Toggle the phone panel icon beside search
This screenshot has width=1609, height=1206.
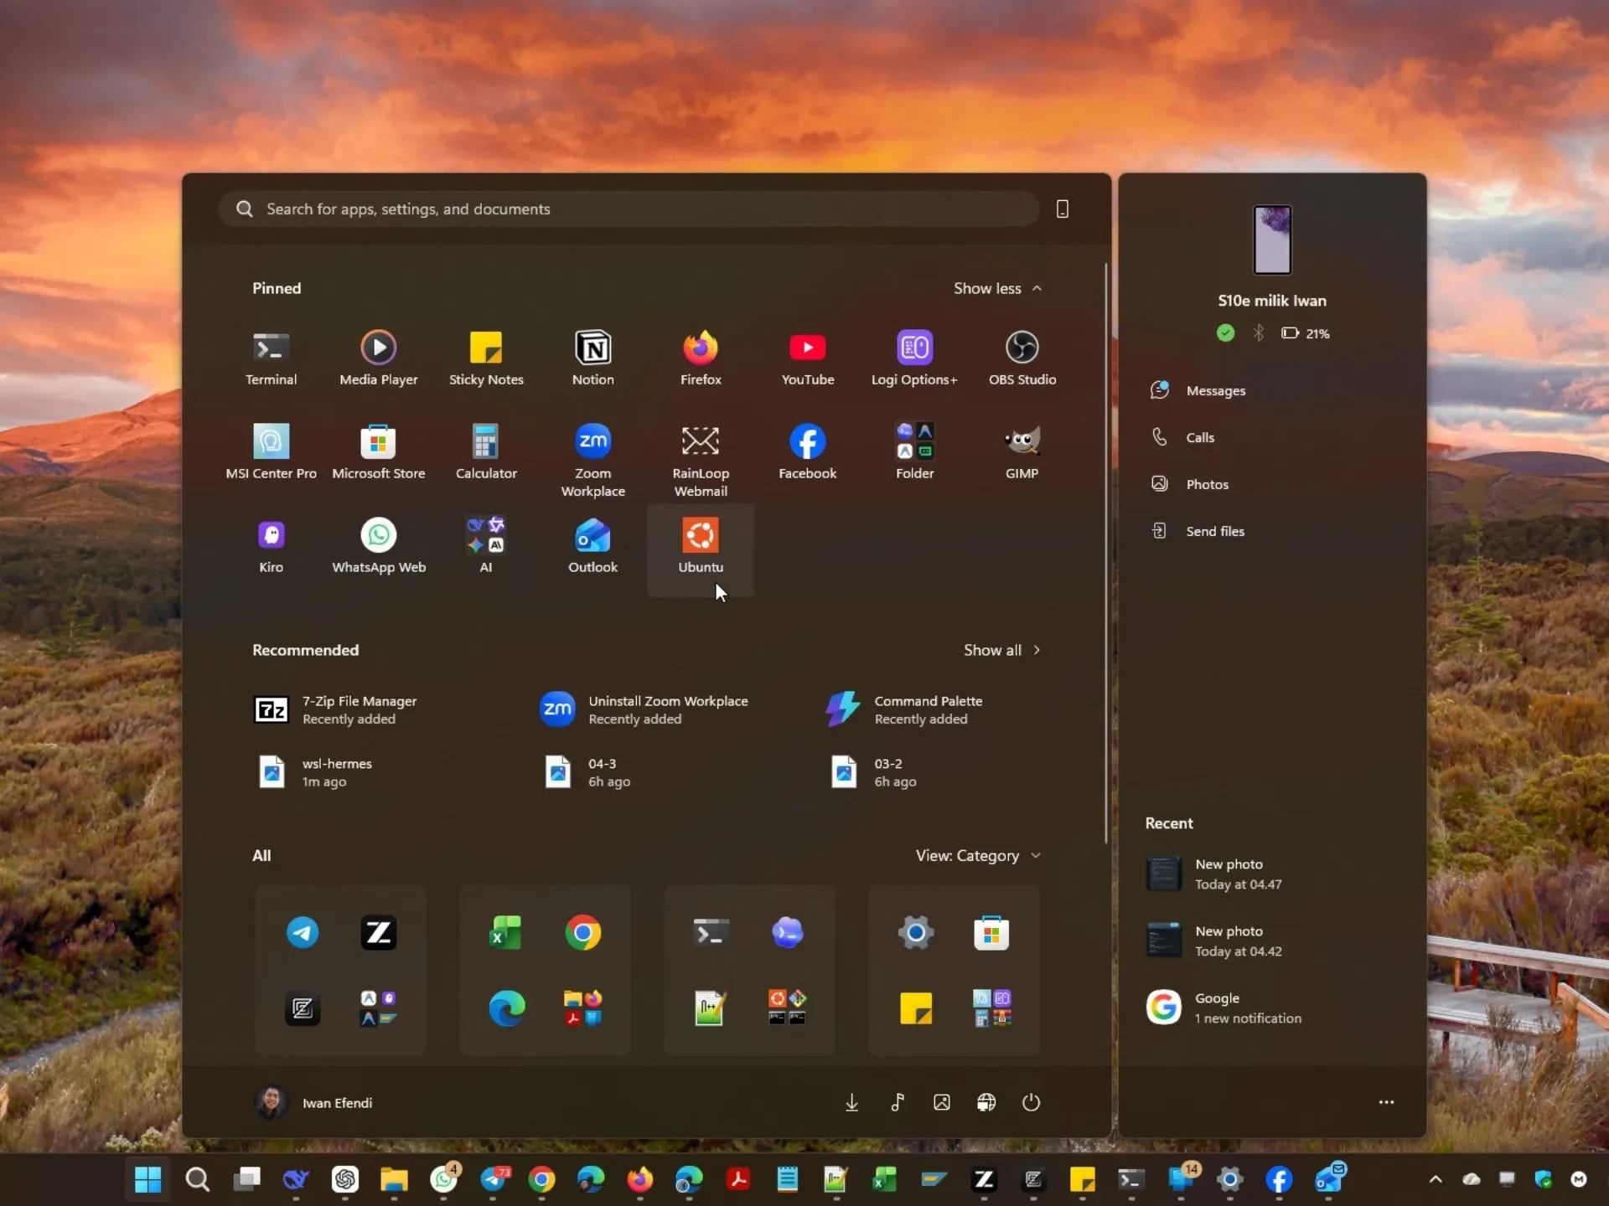1062,209
